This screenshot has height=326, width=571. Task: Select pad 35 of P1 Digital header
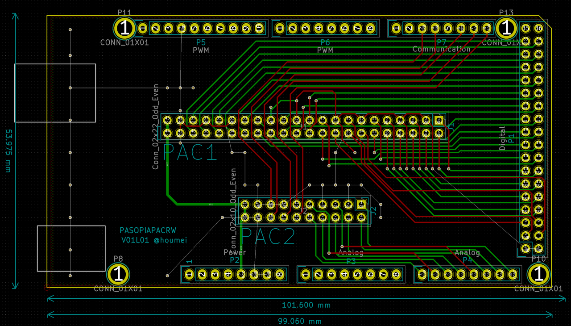tap(526, 29)
